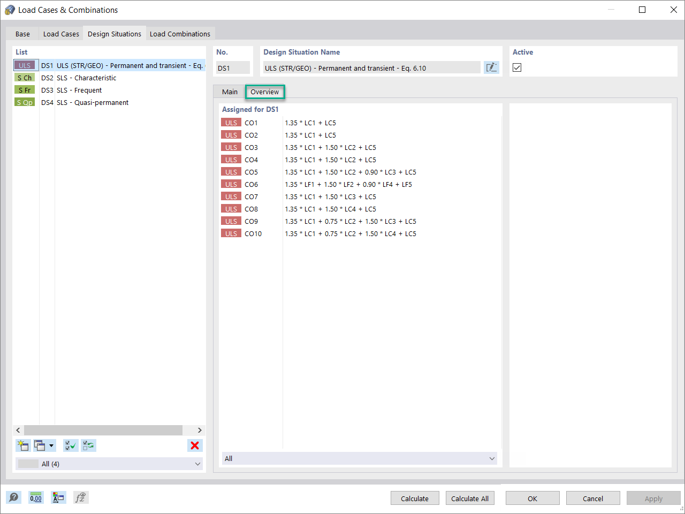The image size is (685, 514).
Task: Edit the Design Situation Name with the pencil icon
Action: tap(491, 67)
